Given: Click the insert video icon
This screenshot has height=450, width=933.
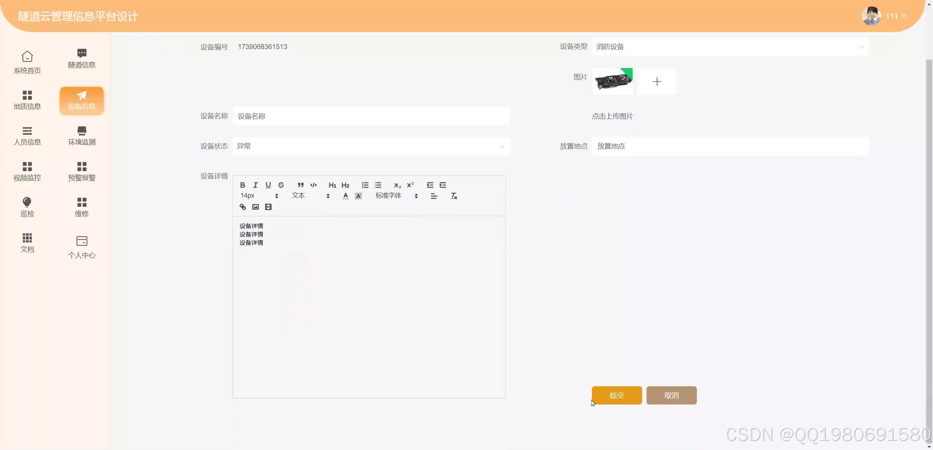Looking at the screenshot, I should tap(268, 207).
